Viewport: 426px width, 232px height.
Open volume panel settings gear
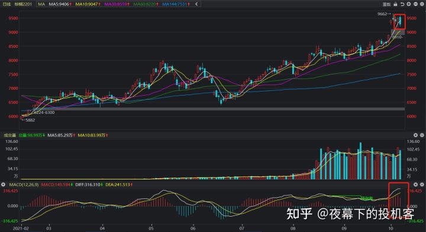(422, 135)
